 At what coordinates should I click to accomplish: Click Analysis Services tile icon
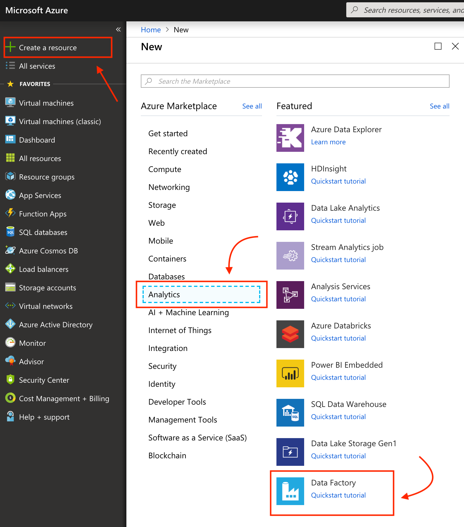coord(290,295)
